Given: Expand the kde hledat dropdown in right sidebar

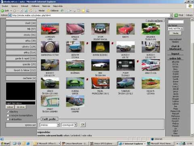Looking at the screenshot, I should (176, 28).
